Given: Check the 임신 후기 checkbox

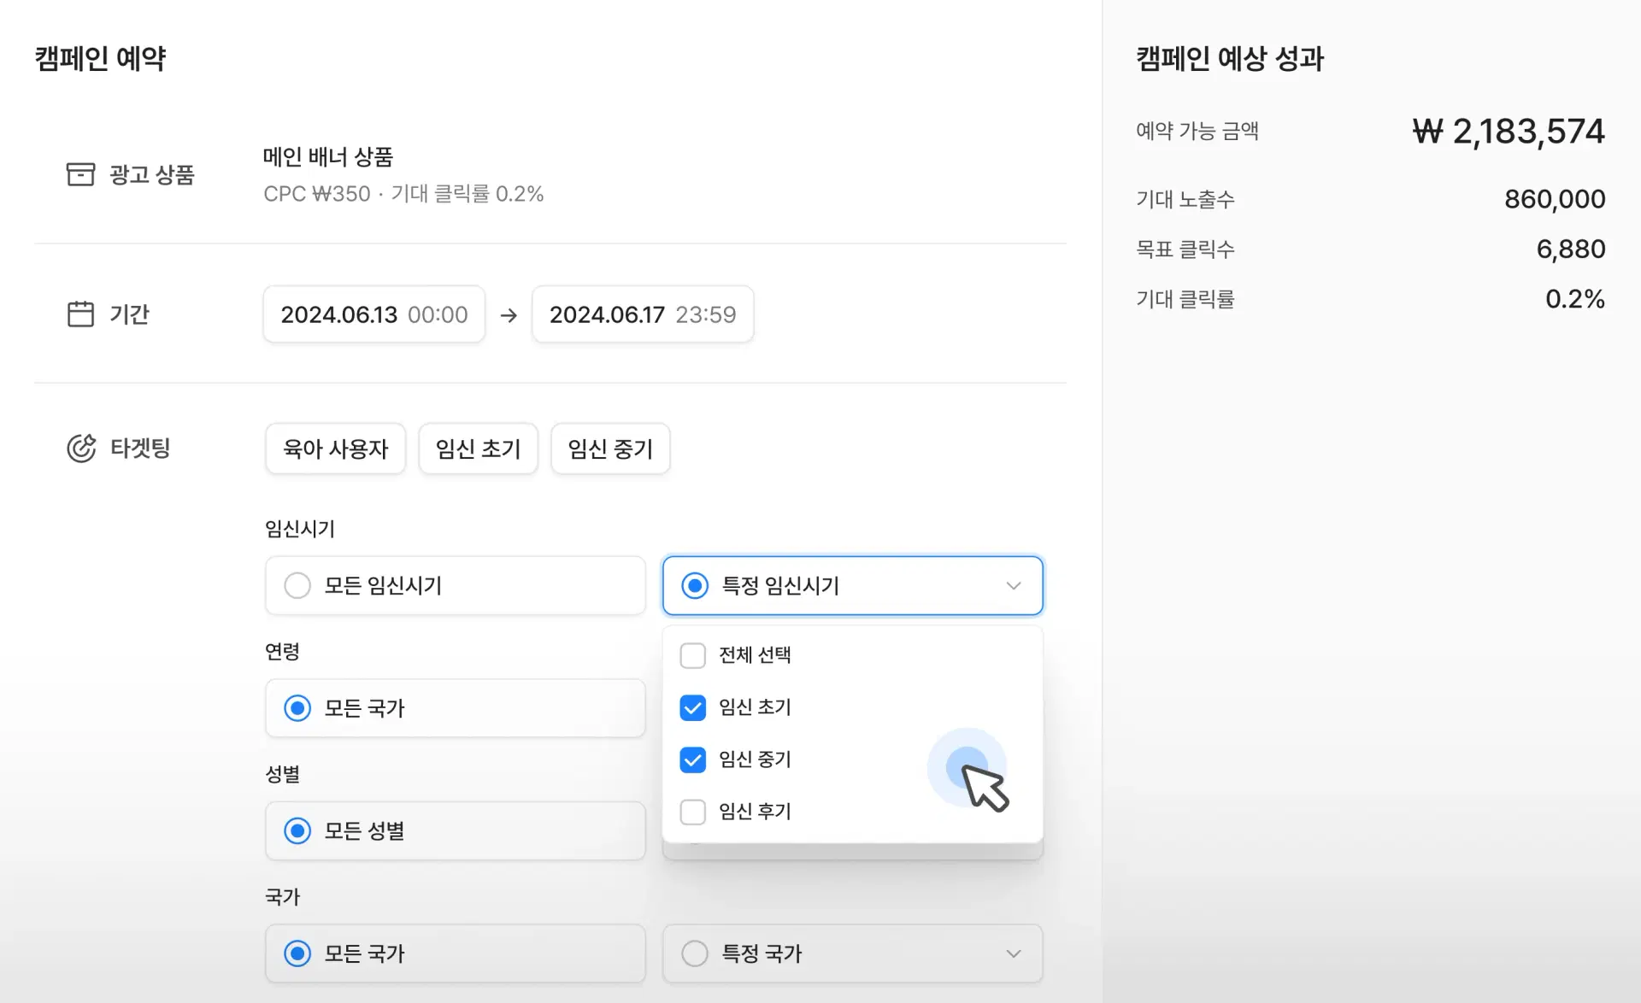Looking at the screenshot, I should coord(692,812).
